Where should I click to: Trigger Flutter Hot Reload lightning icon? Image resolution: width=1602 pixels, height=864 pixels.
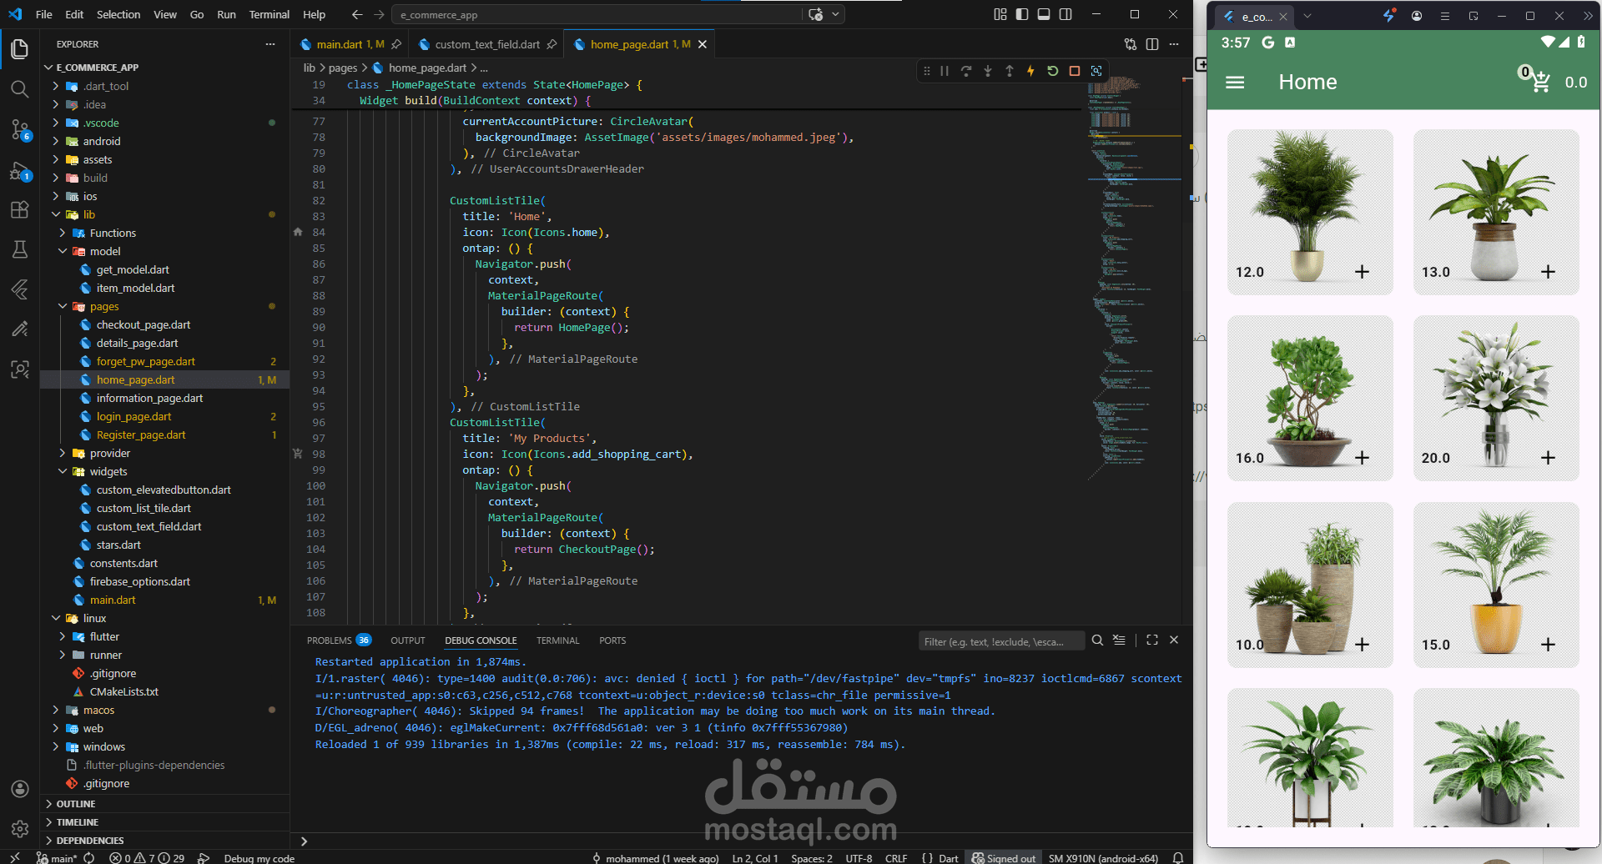pos(1031,71)
